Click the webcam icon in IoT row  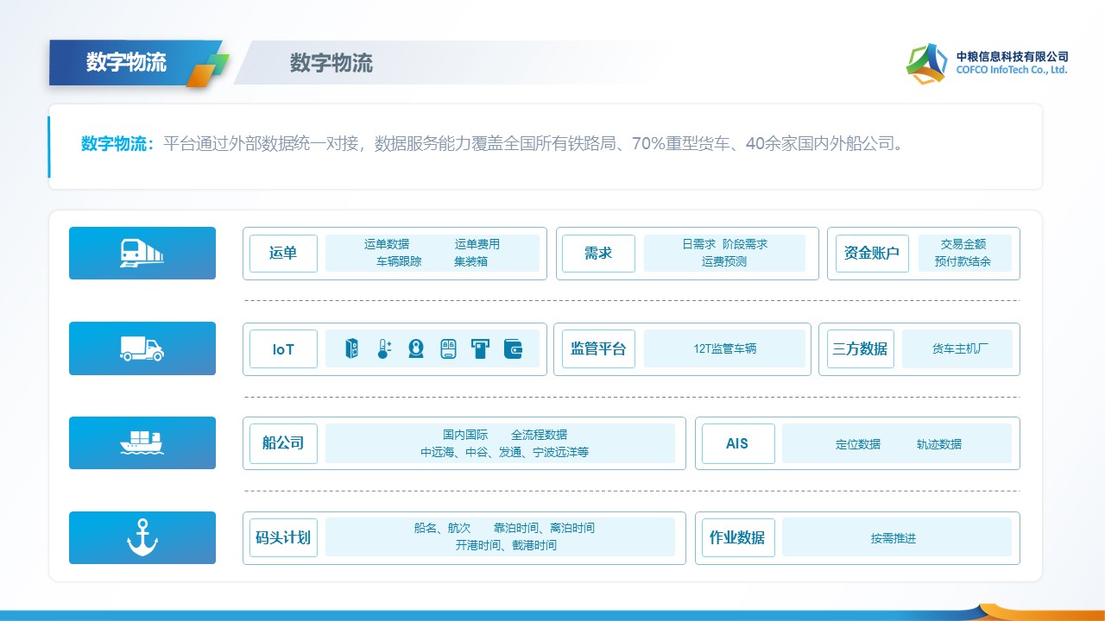coord(416,348)
